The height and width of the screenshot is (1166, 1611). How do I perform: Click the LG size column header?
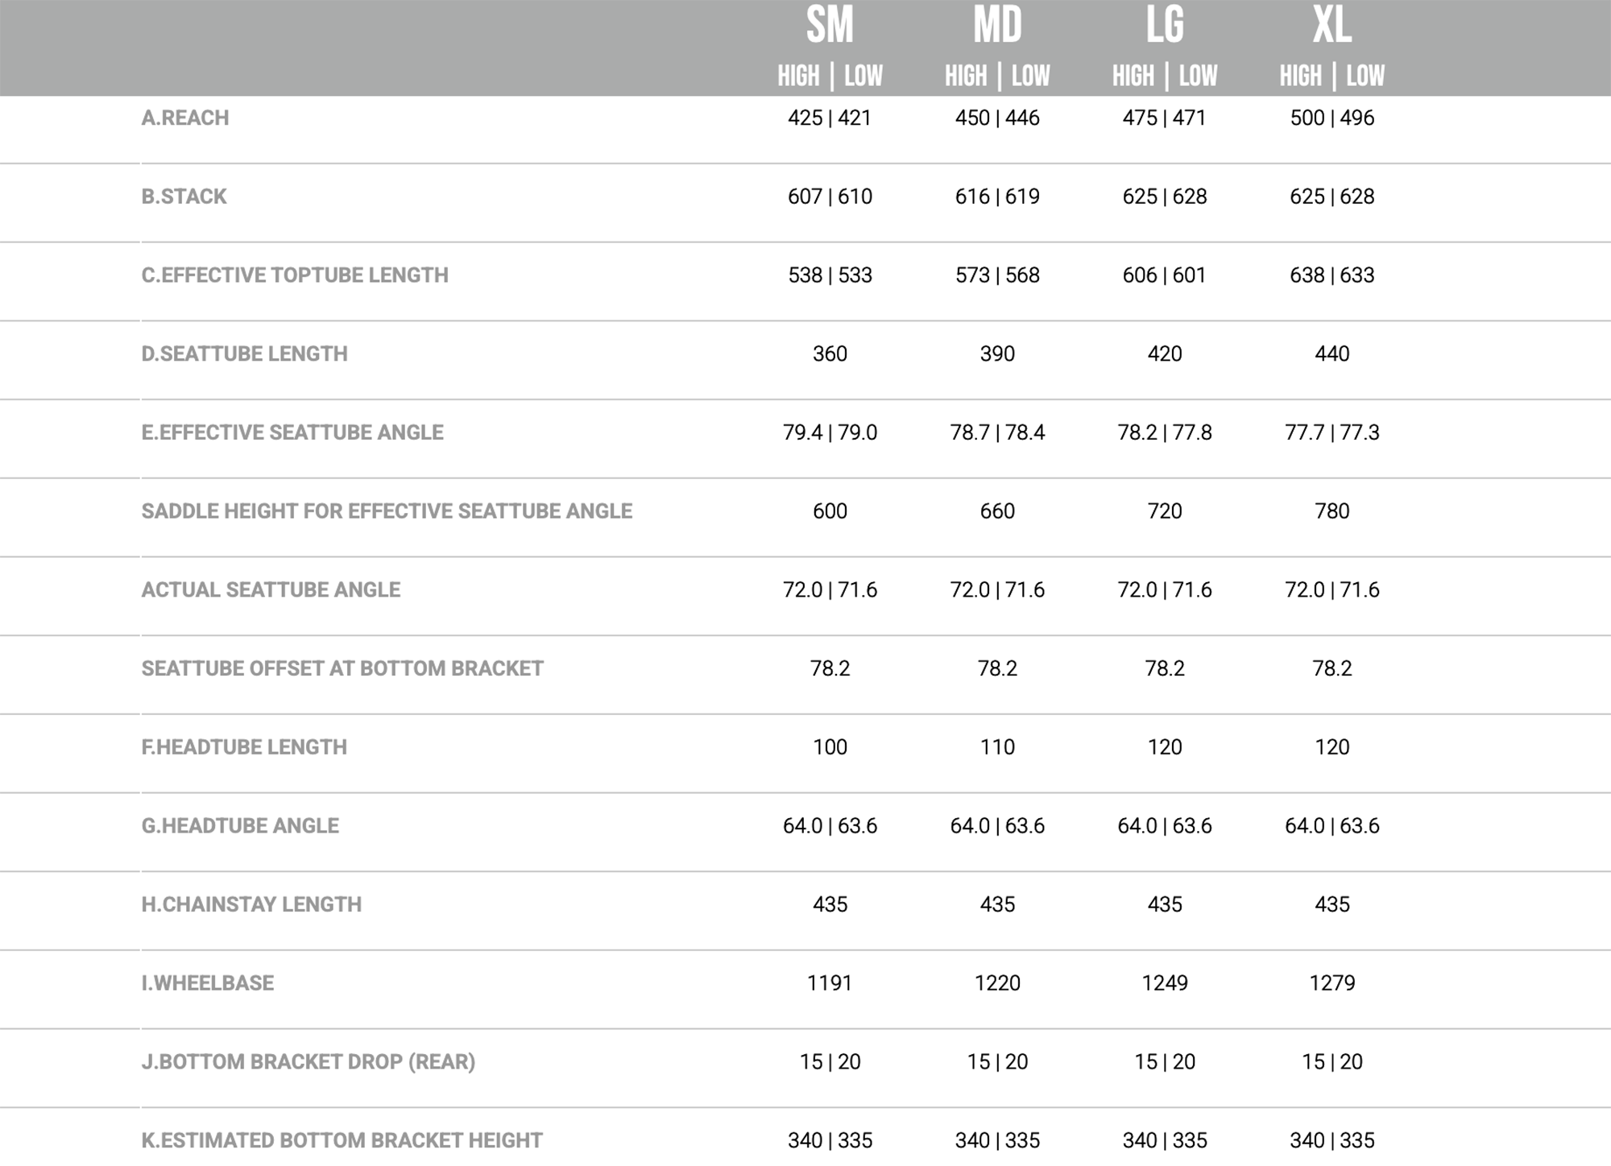point(1165,26)
